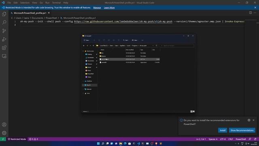Click the split editor icon

click(251, 13)
